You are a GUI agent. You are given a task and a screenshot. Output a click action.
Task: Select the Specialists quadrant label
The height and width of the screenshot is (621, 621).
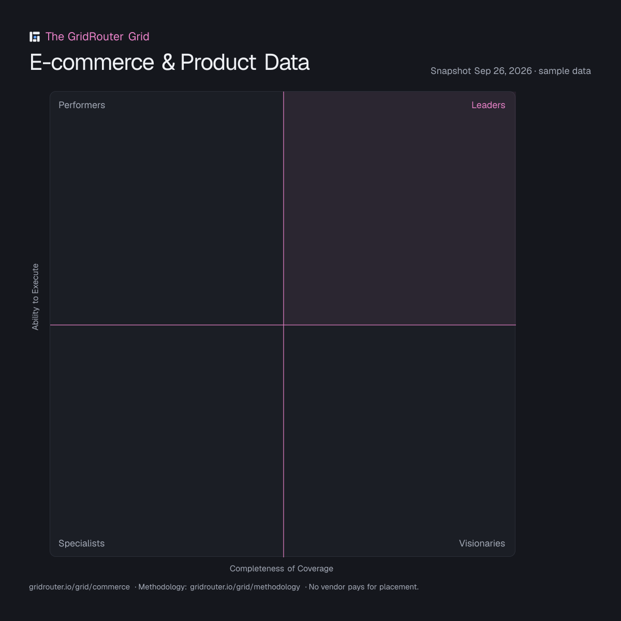(81, 543)
